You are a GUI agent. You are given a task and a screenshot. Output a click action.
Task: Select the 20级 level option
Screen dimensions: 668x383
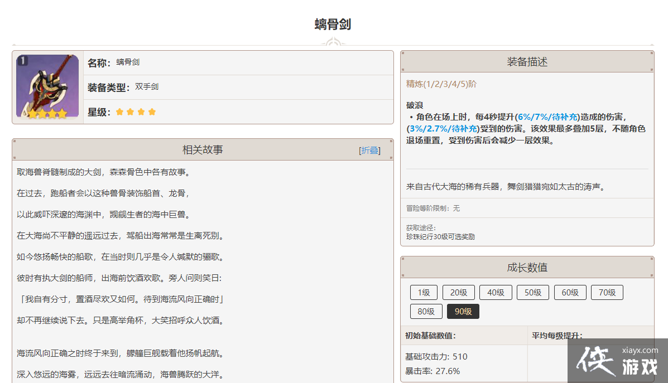pos(458,293)
